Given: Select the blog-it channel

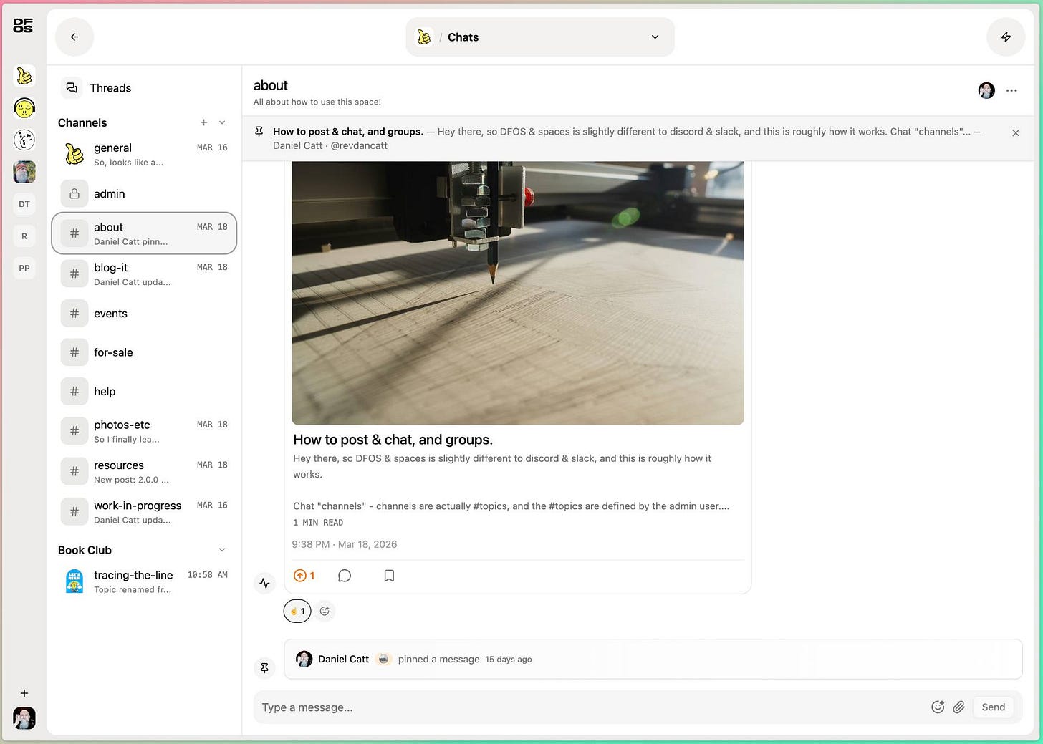Looking at the screenshot, I should pos(144,274).
